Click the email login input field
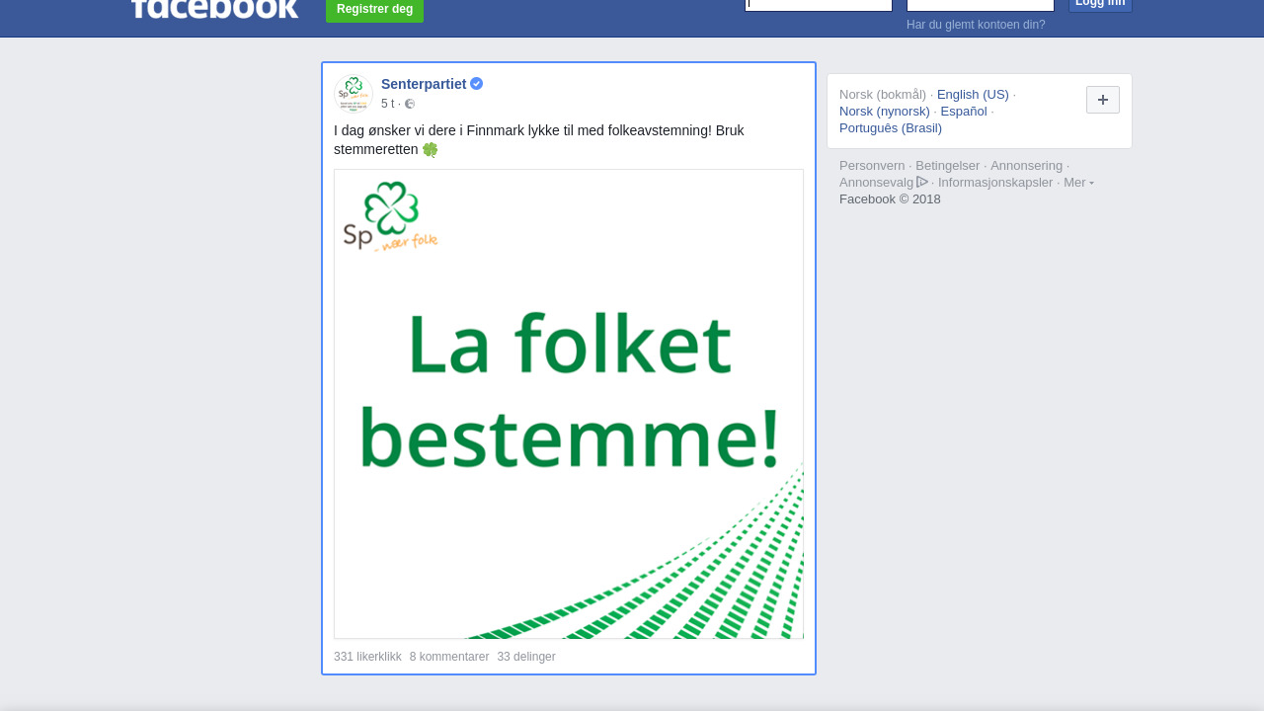This screenshot has height=711, width=1264. [819, 4]
